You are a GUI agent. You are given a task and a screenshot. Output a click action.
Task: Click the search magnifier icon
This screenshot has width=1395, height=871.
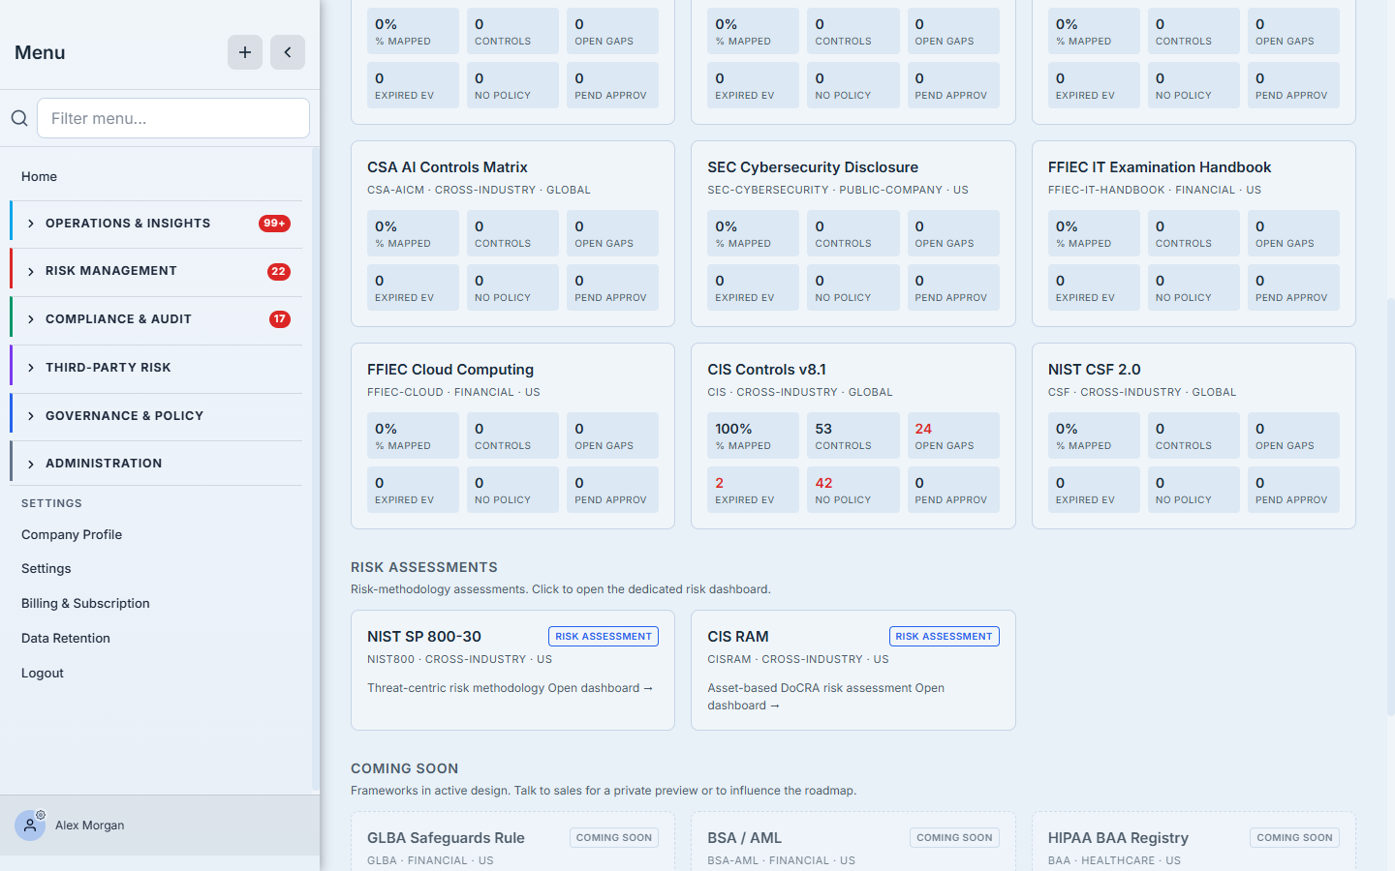click(19, 118)
